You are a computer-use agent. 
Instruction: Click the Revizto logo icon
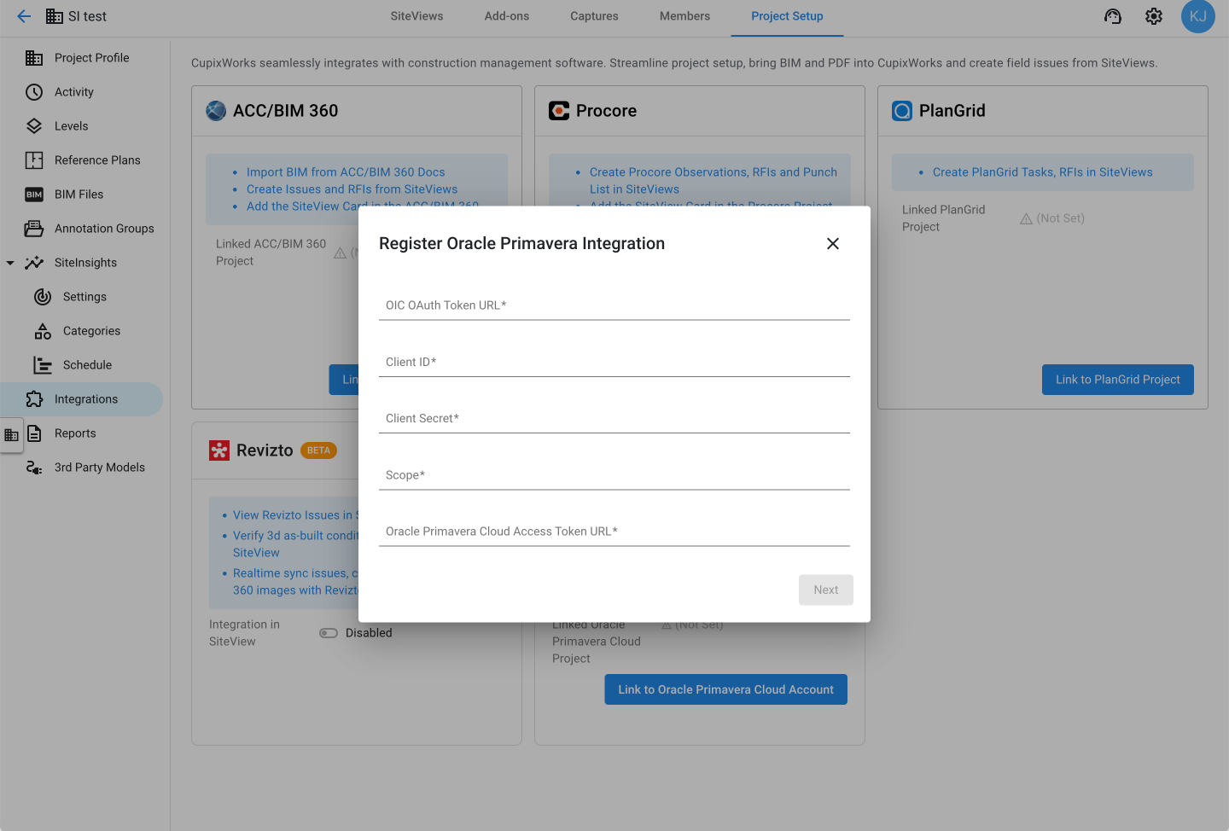pos(219,450)
